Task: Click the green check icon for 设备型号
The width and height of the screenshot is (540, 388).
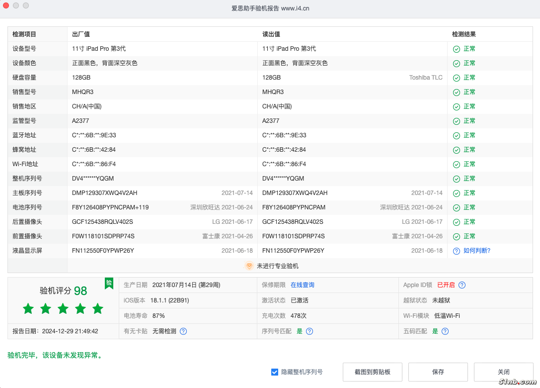Action: point(457,49)
